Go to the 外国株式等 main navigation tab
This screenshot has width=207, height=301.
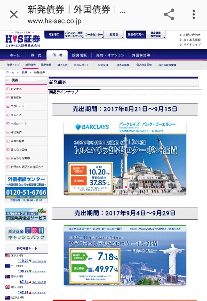[x=141, y=55]
